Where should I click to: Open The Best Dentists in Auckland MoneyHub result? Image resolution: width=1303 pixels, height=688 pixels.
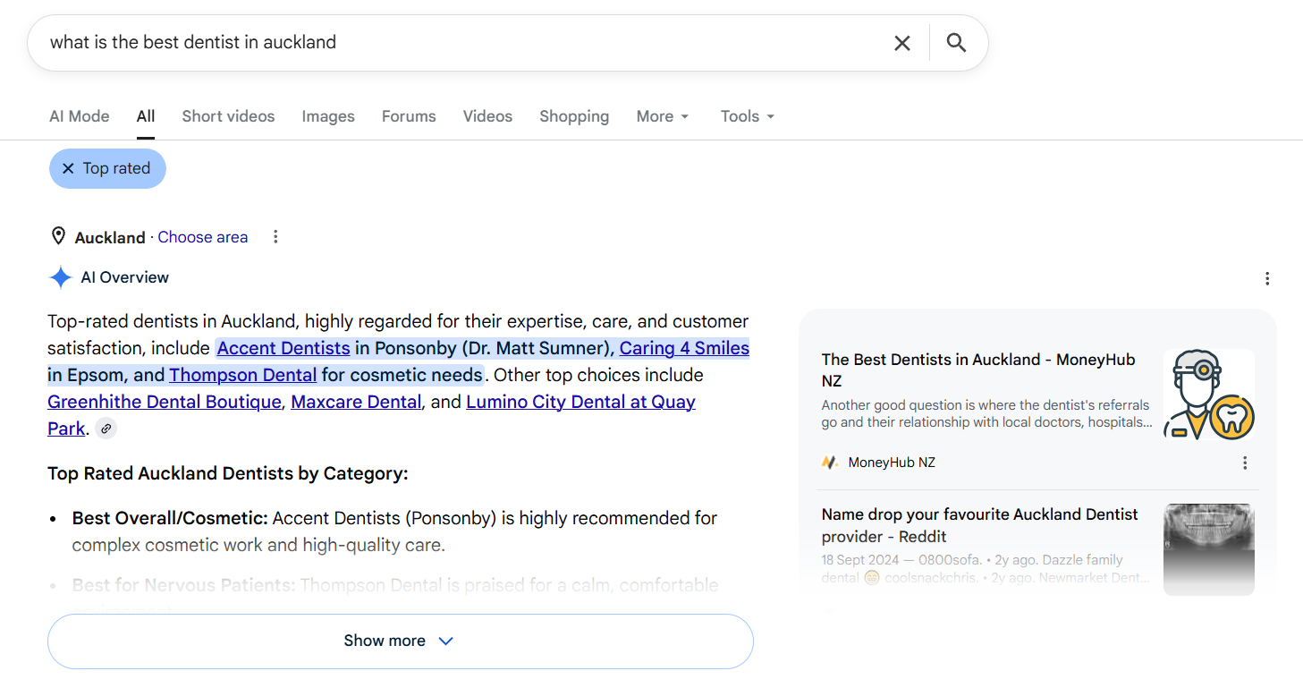[978, 369]
